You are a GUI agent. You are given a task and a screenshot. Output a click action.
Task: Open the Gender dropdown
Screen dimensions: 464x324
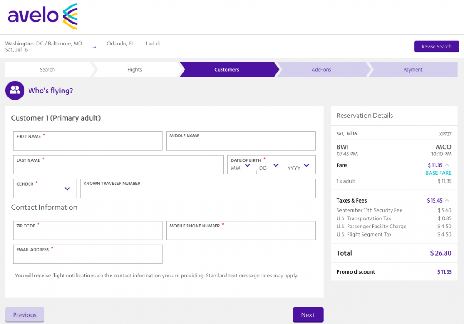45,189
